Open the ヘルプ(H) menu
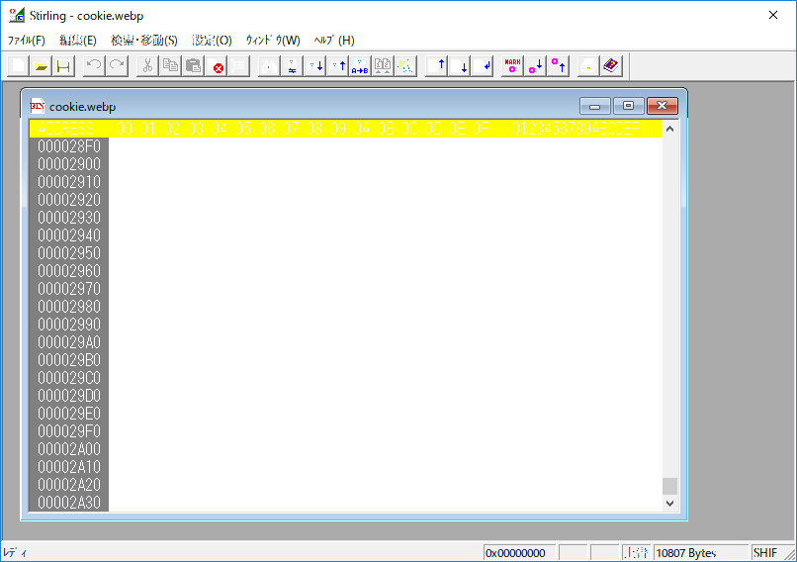This screenshot has height=562, width=797. [x=334, y=41]
